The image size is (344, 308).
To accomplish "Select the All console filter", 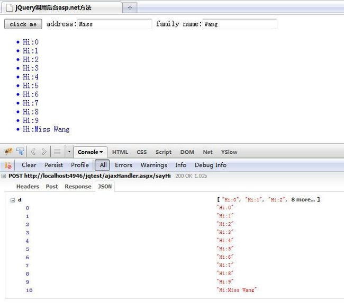I will 102,165.
